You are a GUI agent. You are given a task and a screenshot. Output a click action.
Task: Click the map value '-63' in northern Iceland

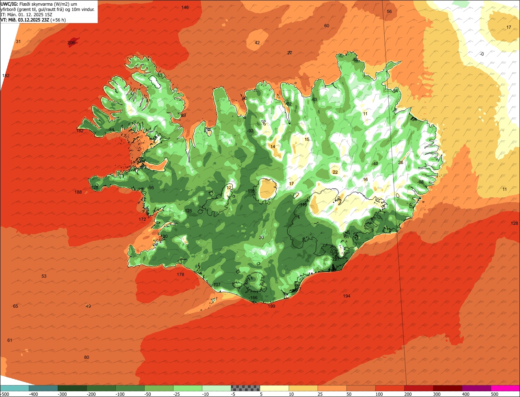314,99
